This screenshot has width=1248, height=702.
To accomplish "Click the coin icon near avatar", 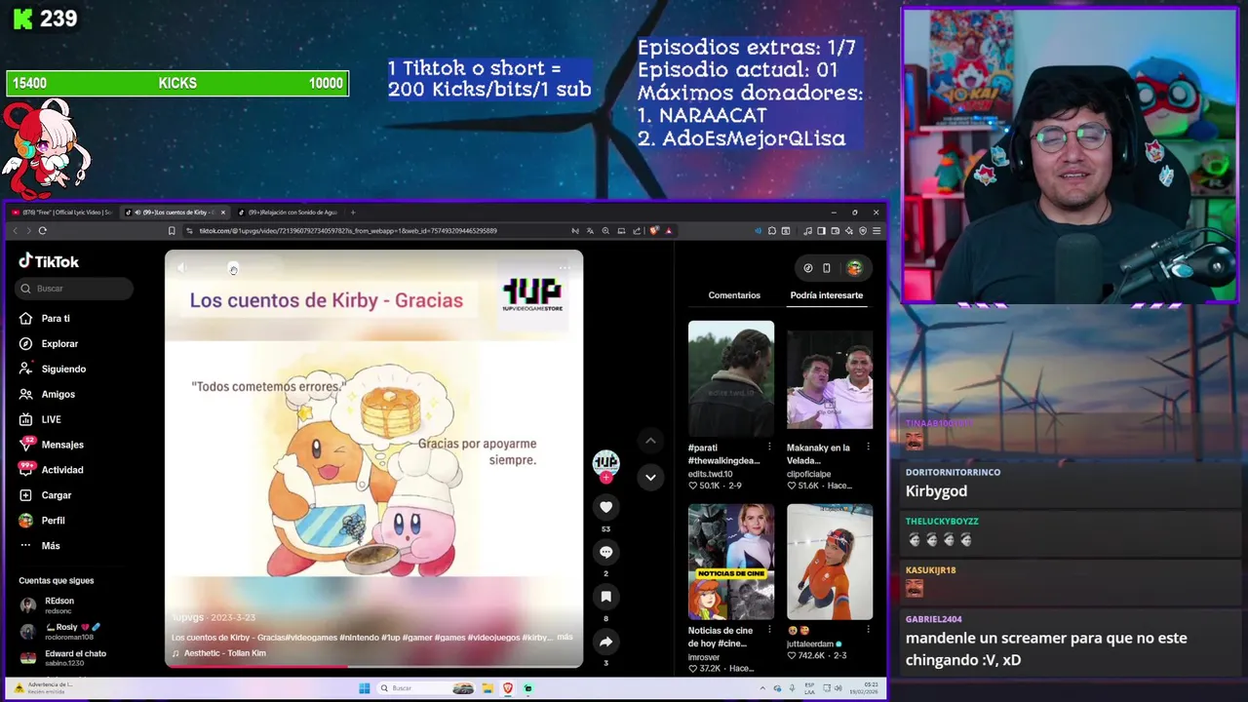I will [x=807, y=268].
